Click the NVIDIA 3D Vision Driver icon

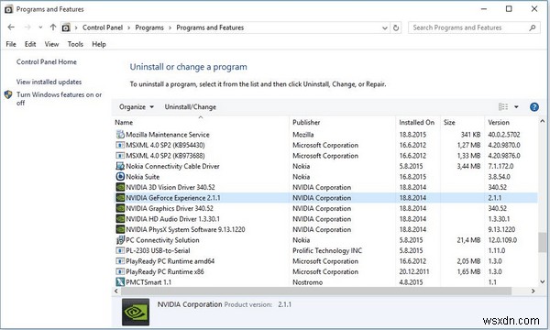tap(120, 187)
